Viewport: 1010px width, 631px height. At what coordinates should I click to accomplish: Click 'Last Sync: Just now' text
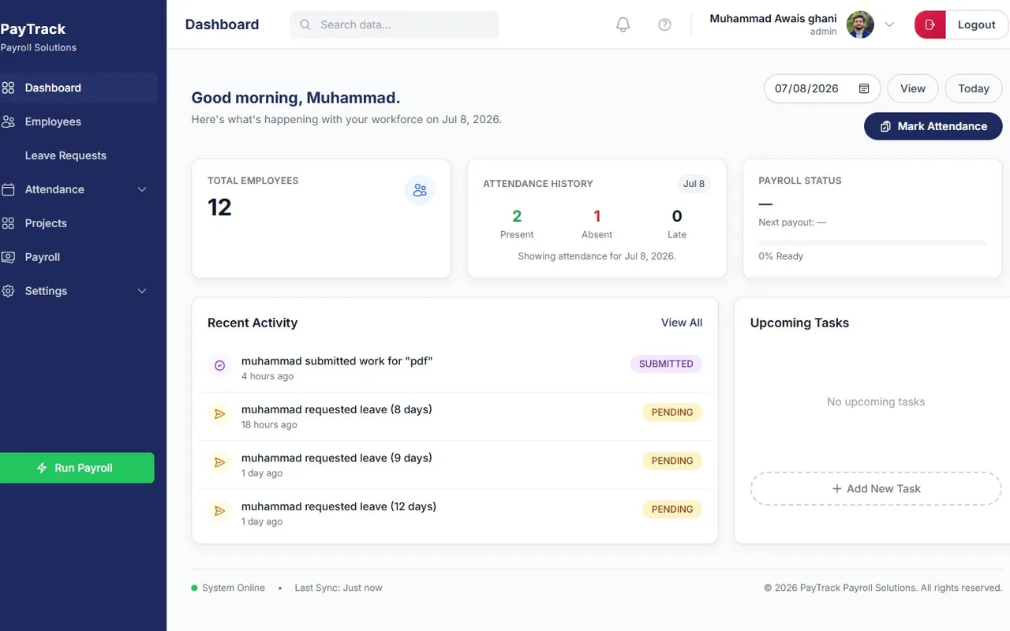pos(339,588)
